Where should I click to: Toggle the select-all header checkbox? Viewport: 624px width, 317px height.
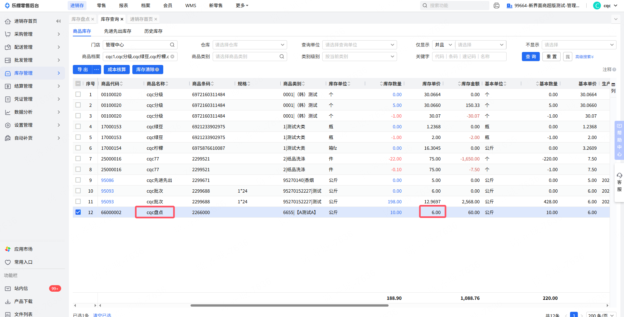point(78,83)
